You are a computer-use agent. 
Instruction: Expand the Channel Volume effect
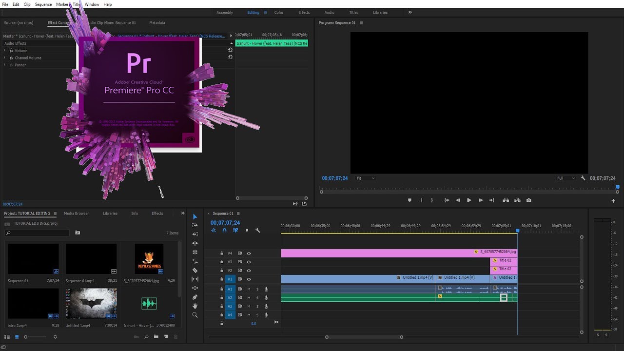tap(5, 58)
